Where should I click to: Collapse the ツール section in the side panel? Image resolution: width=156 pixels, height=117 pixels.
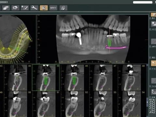[x=150, y=69]
